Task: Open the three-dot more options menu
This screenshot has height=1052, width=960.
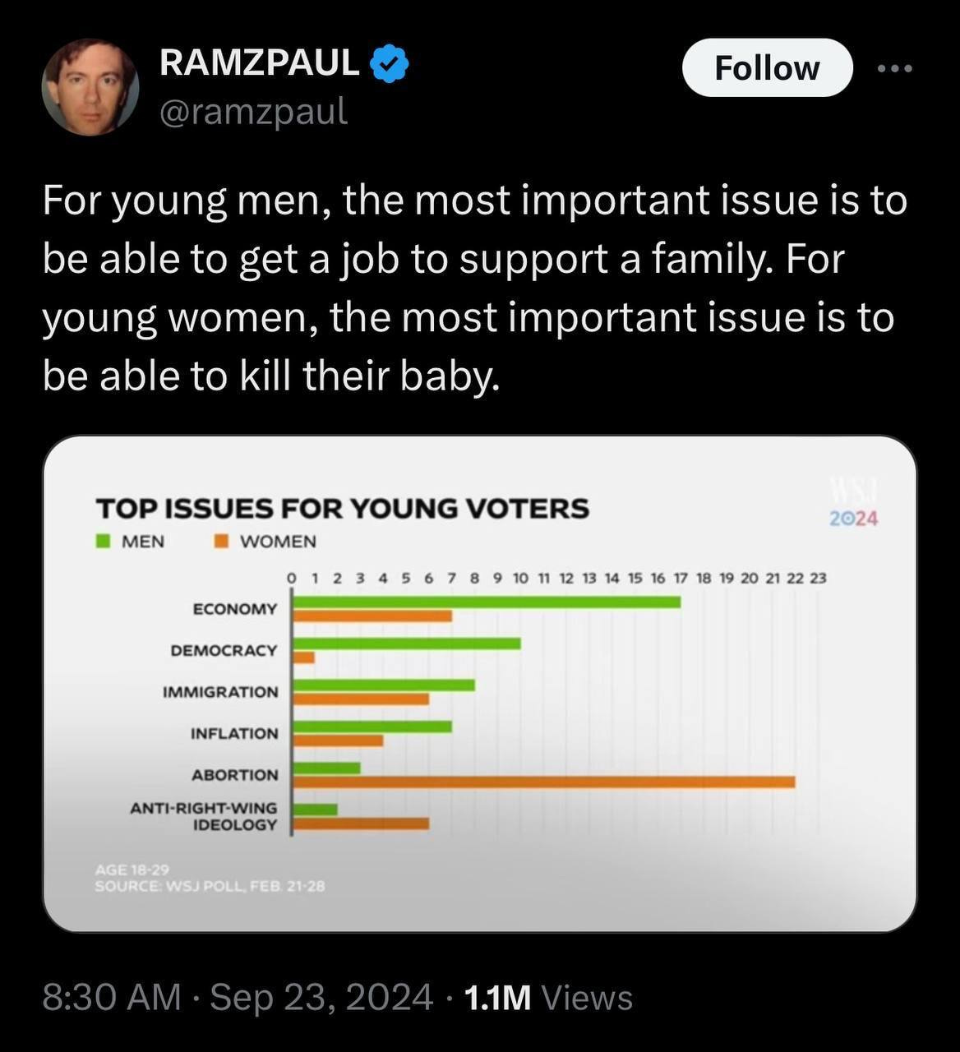Action: (x=895, y=68)
